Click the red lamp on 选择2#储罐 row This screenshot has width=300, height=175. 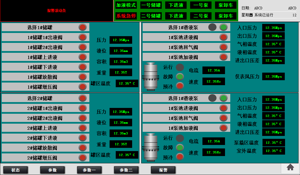point(83,98)
